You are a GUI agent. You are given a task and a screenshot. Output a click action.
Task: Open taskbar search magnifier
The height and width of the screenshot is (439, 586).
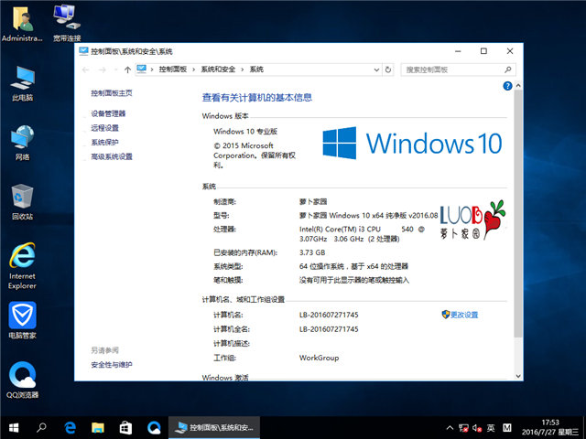41,427
